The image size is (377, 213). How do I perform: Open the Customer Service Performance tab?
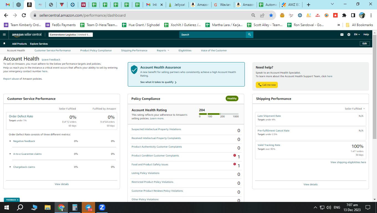tap(53, 50)
